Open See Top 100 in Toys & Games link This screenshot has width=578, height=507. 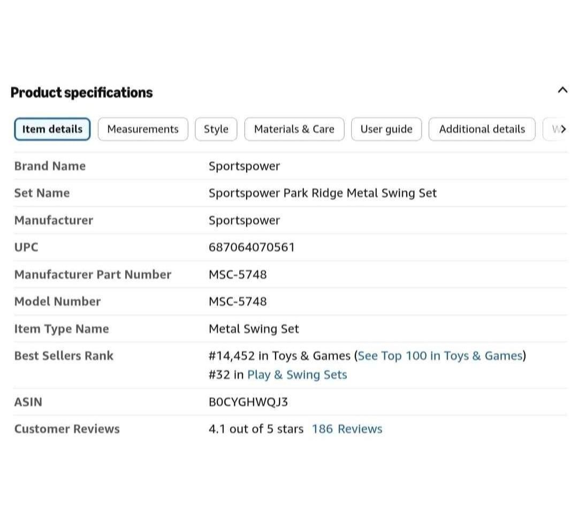click(440, 356)
